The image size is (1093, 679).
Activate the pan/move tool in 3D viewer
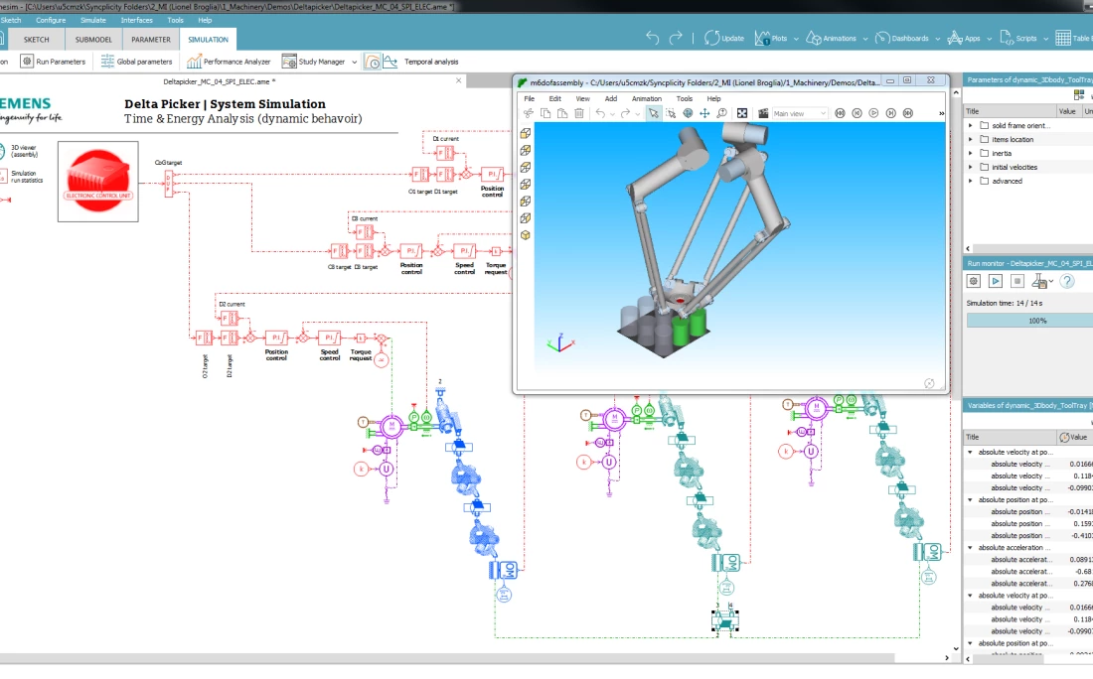point(704,113)
